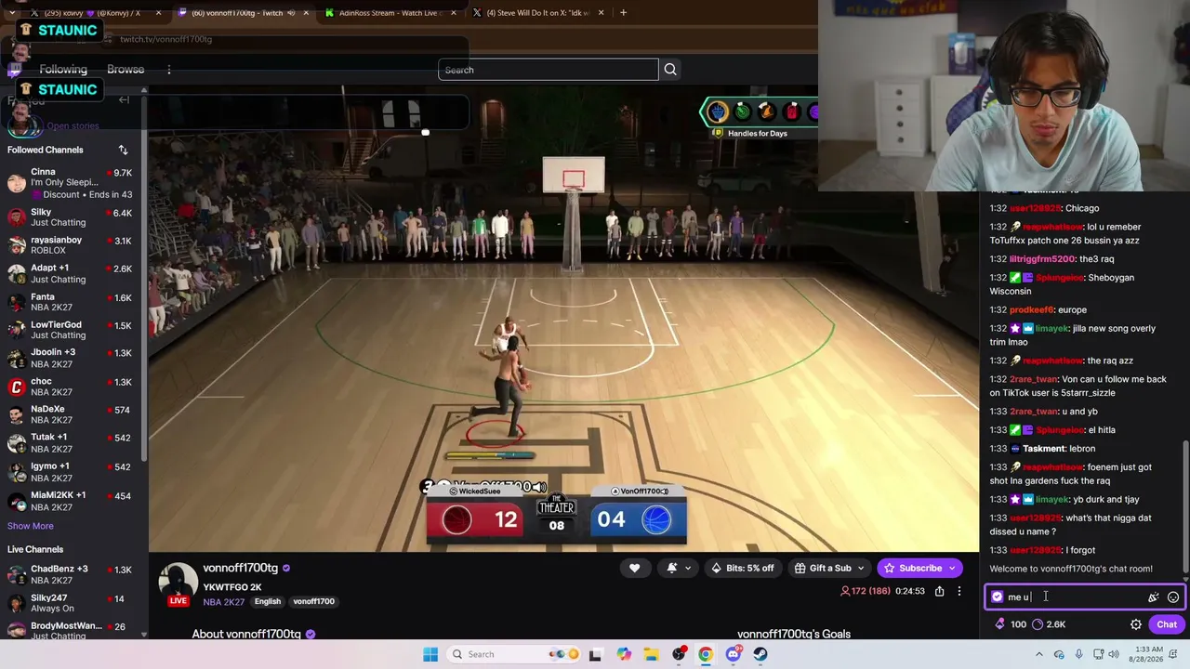This screenshot has width=1190, height=669.
Task: Sort followed channels with the sort icon
Action: pyautogui.click(x=123, y=150)
